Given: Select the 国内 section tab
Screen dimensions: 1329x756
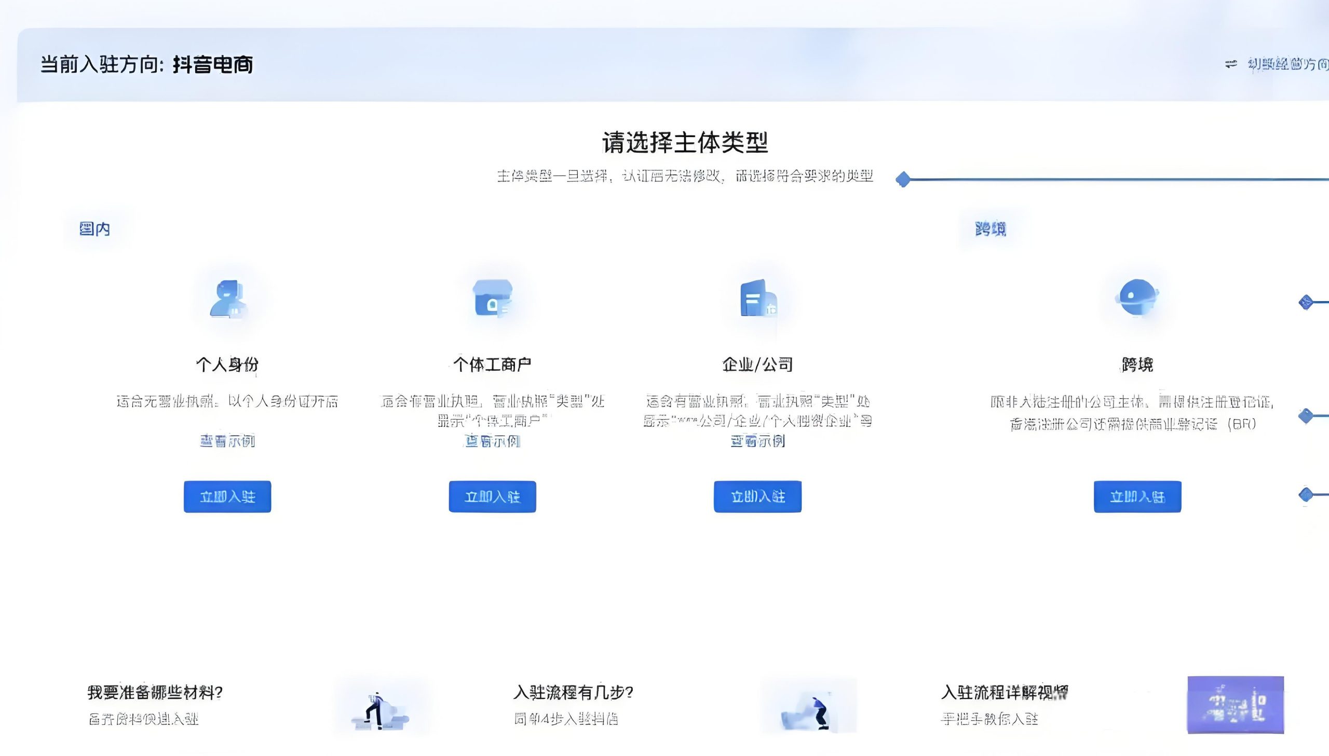Looking at the screenshot, I should 95,229.
